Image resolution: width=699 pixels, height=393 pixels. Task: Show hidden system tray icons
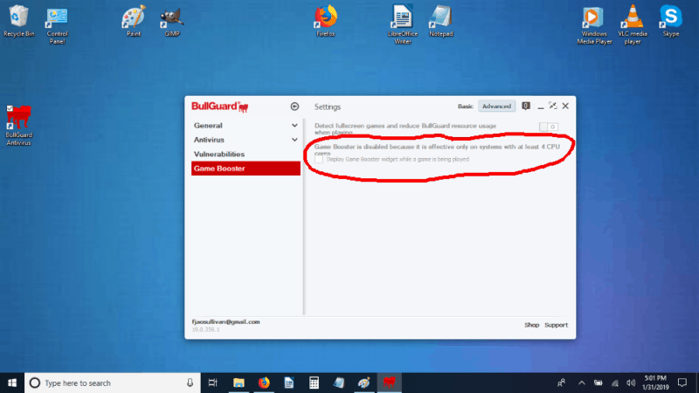(x=581, y=383)
